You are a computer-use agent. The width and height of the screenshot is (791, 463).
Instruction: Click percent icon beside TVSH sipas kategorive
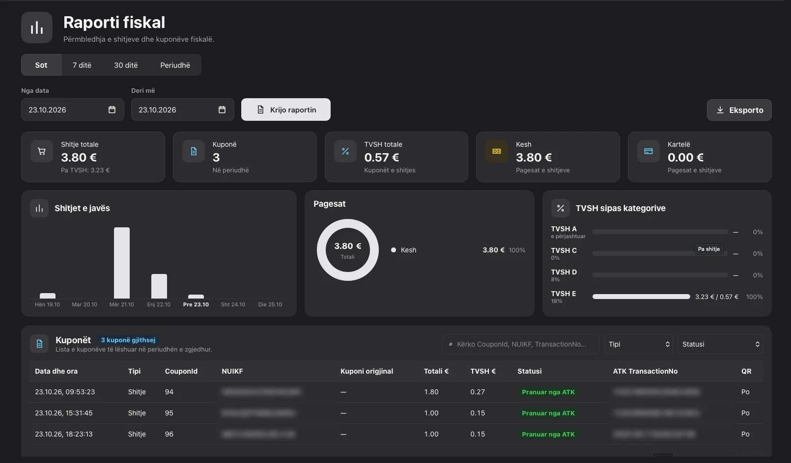tap(561, 208)
